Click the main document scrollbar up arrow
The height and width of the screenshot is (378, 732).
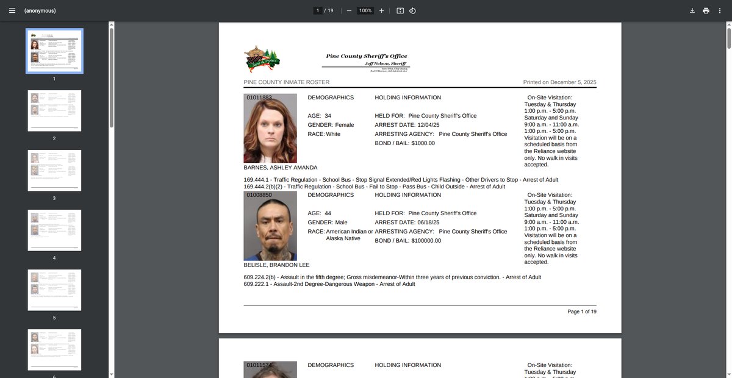point(729,24)
